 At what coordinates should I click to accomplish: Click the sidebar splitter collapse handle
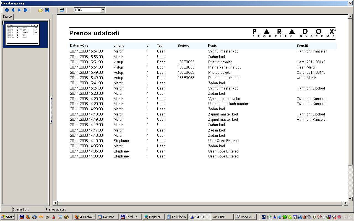tap(51, 110)
